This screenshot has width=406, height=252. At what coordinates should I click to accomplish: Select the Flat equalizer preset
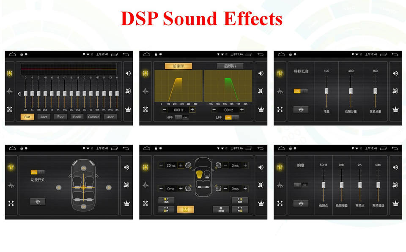pyautogui.click(x=27, y=117)
